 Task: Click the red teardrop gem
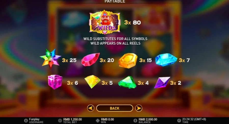point(90,60)
